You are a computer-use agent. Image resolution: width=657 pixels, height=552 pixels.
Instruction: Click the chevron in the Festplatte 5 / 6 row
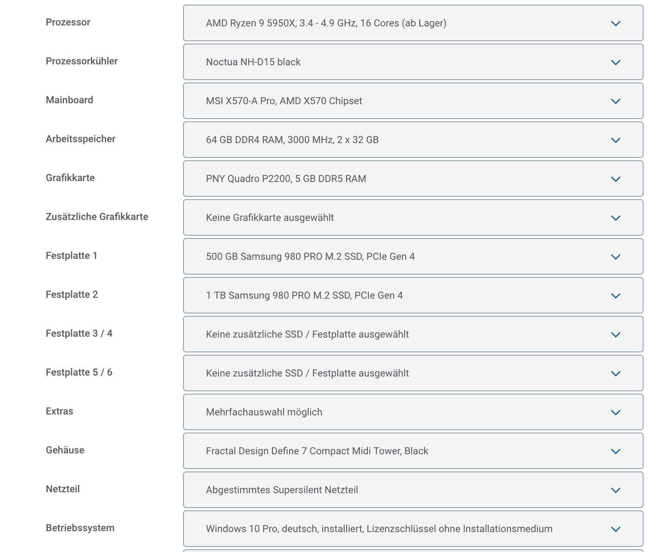[615, 374]
